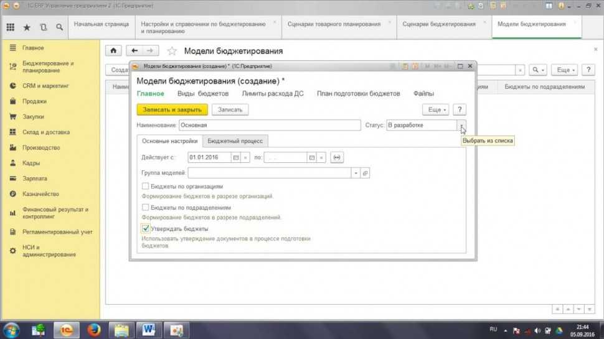This screenshot has width=604, height=339.
Task: Click the Группа моделей input field
Action: click(269, 173)
